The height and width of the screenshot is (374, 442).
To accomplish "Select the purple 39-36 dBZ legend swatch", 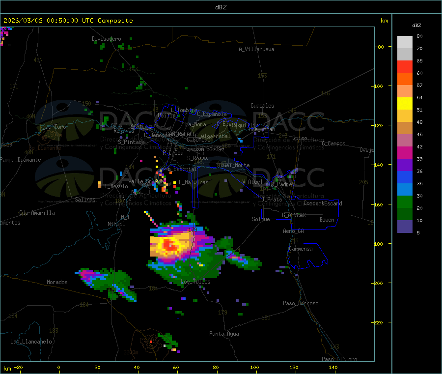I will tap(405, 165).
